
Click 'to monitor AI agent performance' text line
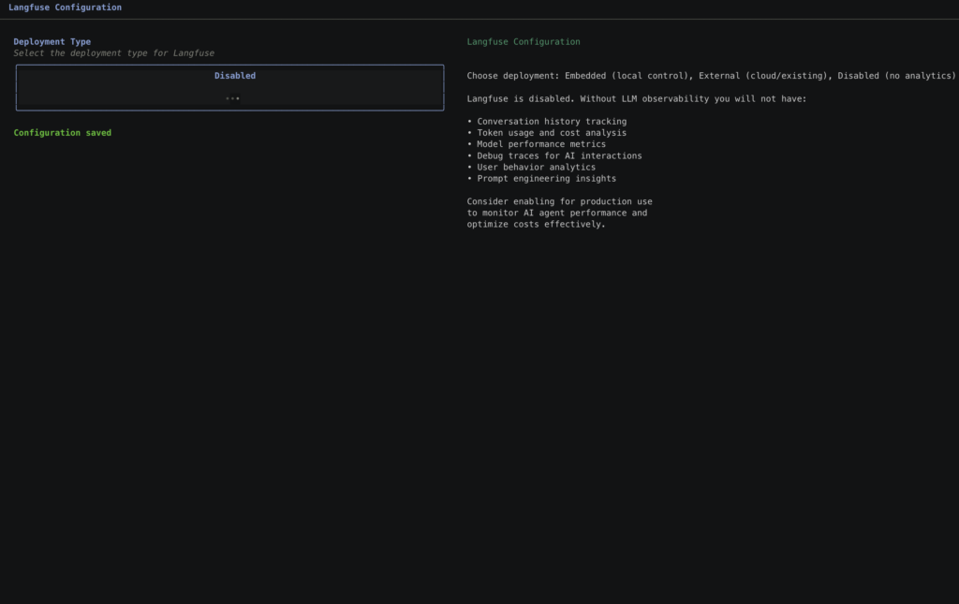click(556, 213)
